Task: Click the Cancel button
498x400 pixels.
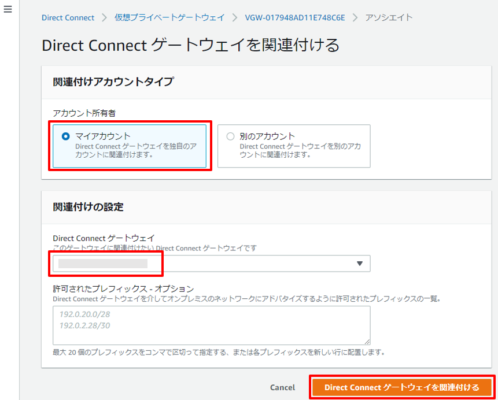Action: [x=282, y=387]
